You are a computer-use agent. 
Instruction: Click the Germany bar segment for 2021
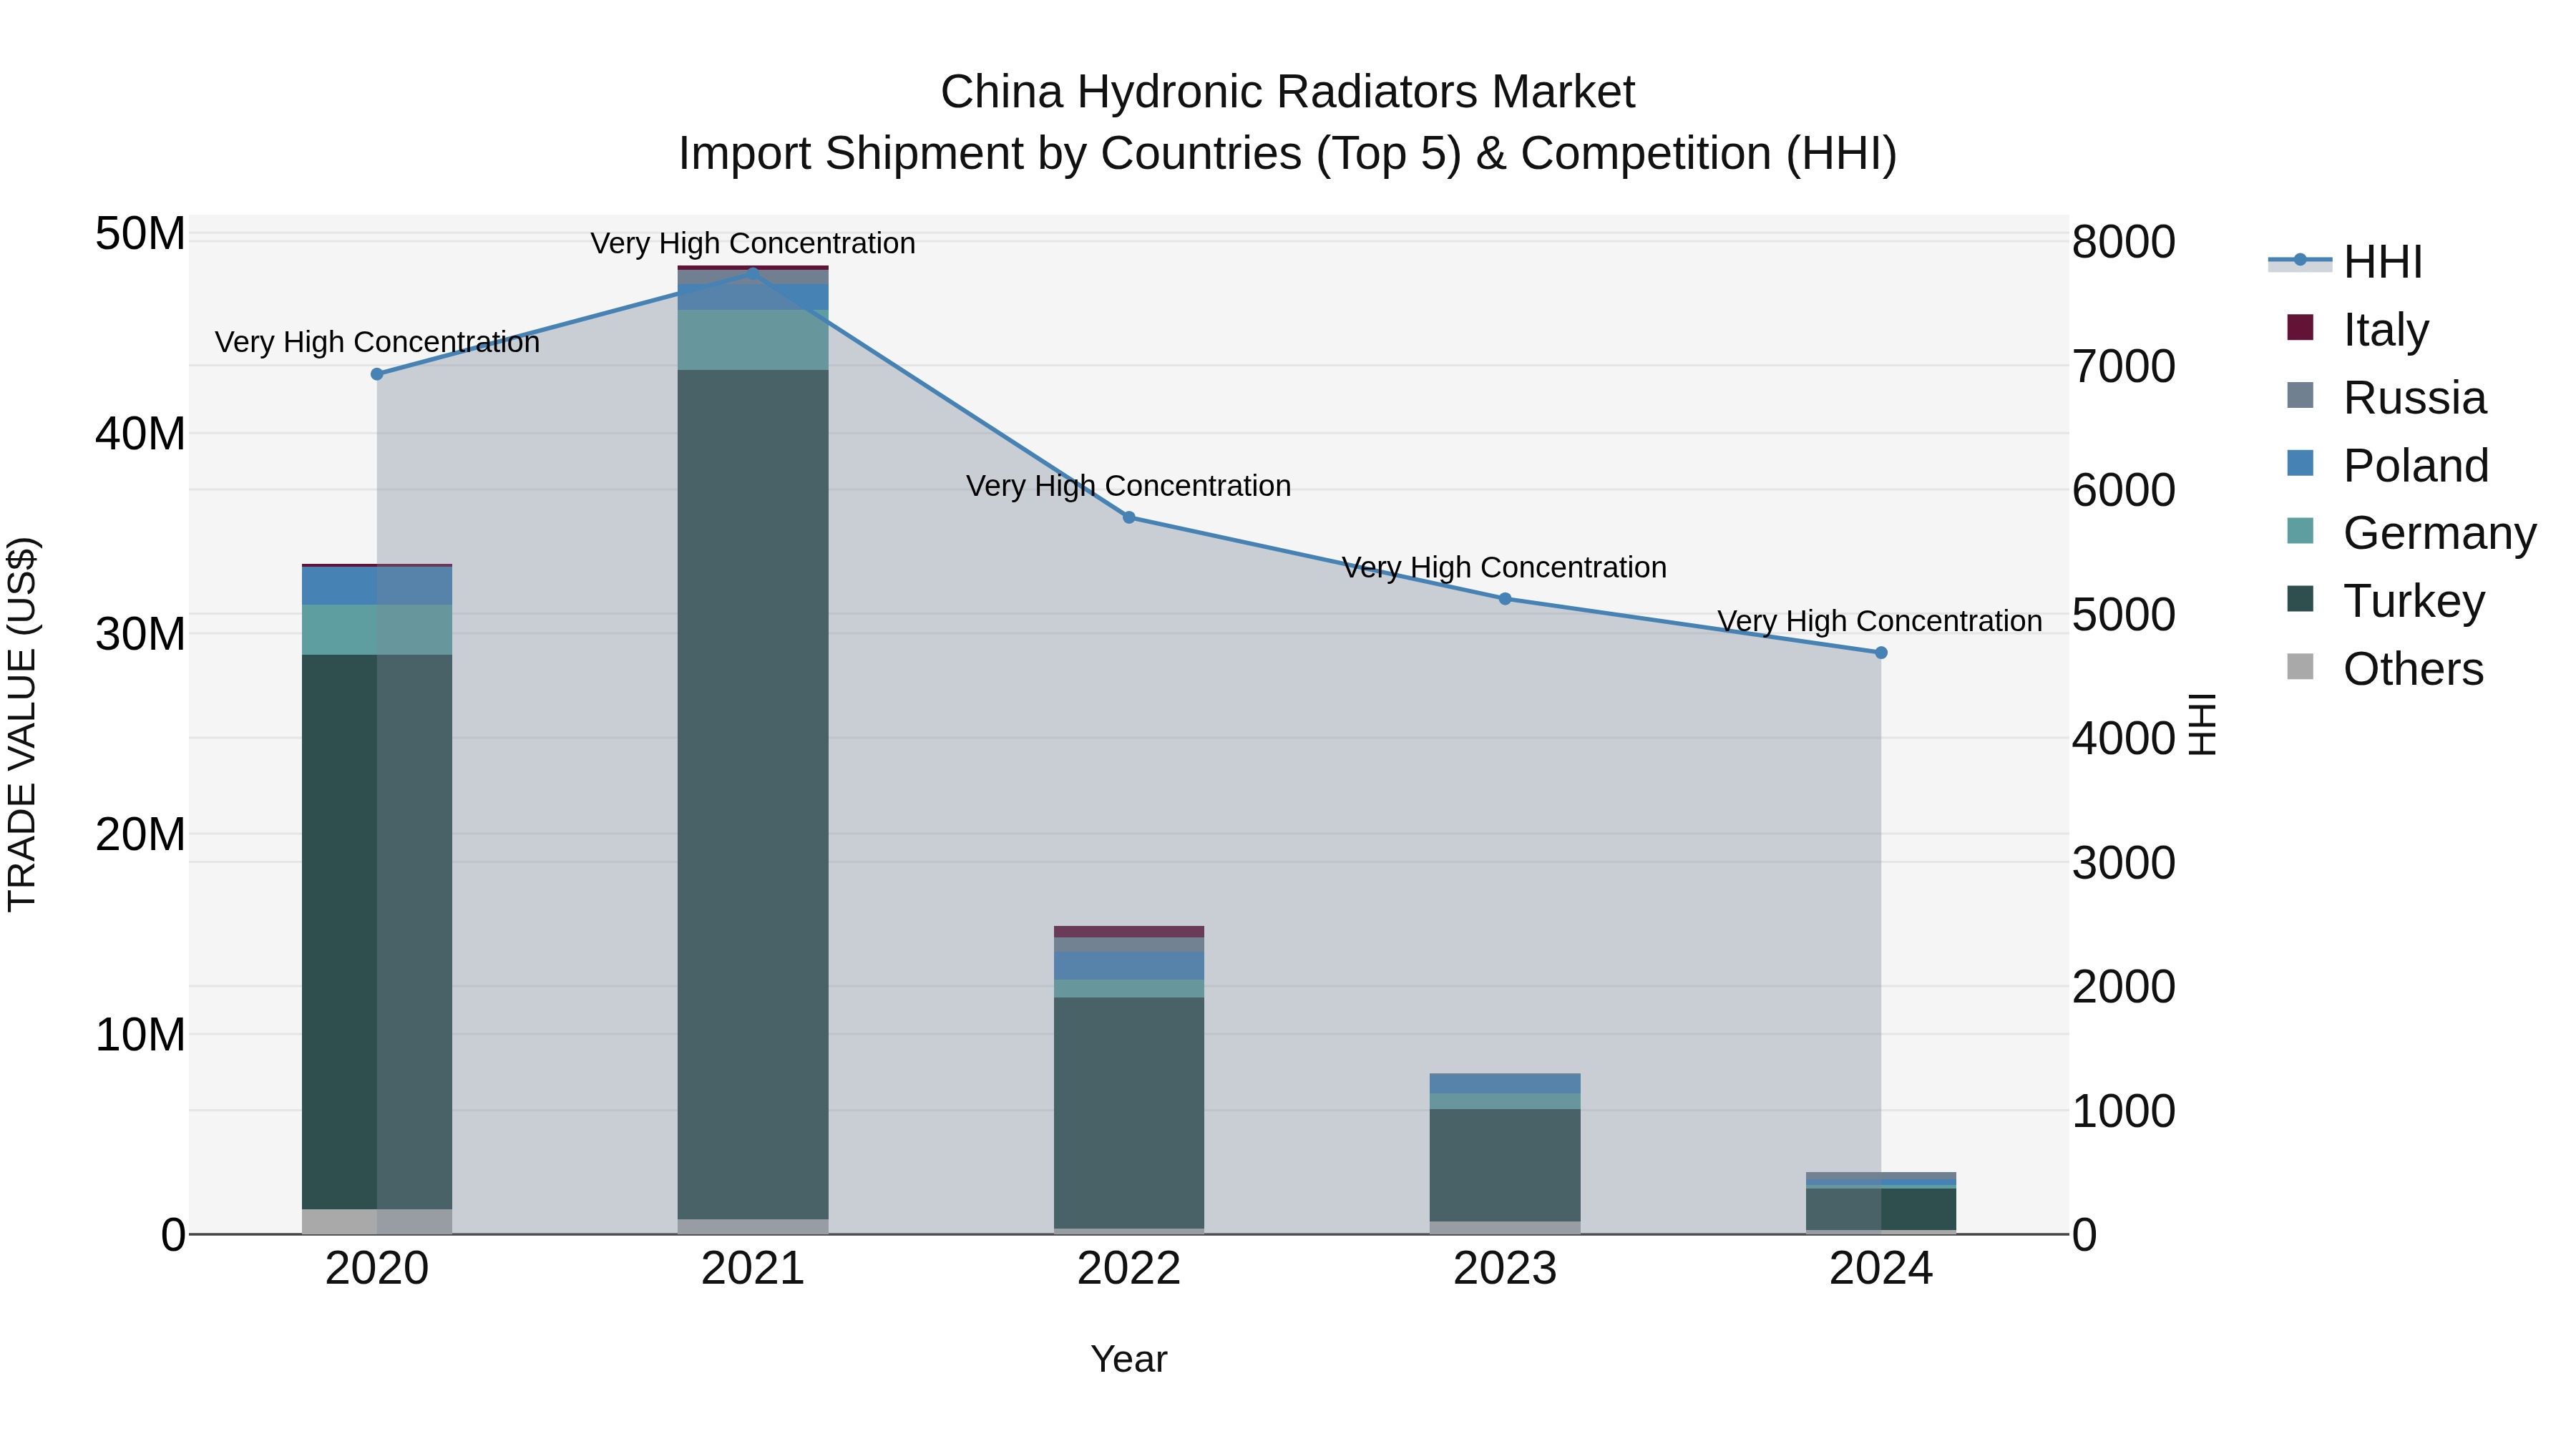pyautogui.click(x=753, y=340)
